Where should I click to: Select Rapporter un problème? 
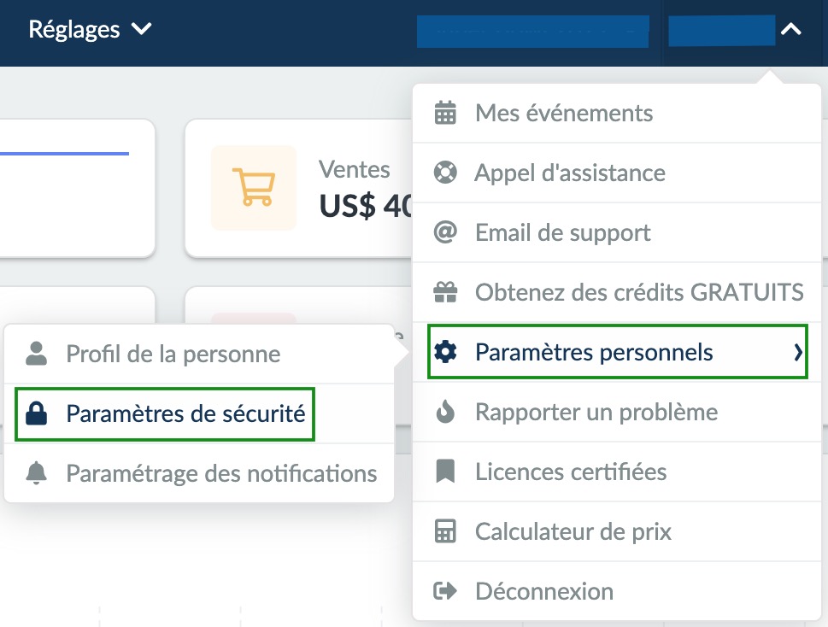[x=616, y=412]
